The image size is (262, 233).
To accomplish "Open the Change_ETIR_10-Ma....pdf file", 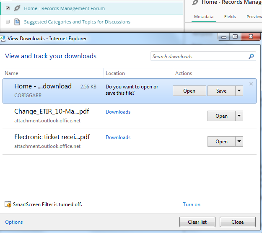I will 221,116.
